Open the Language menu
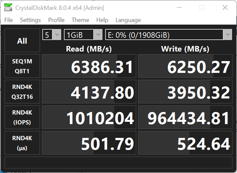The width and height of the screenshot is (237, 173). click(x=128, y=20)
